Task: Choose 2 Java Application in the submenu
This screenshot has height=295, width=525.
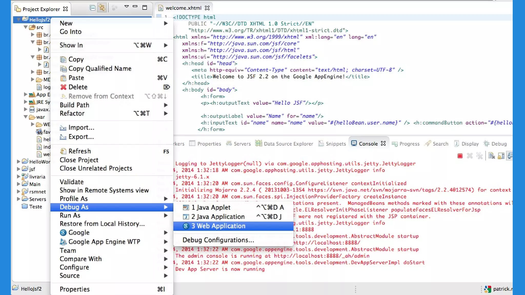Action: click(218, 217)
